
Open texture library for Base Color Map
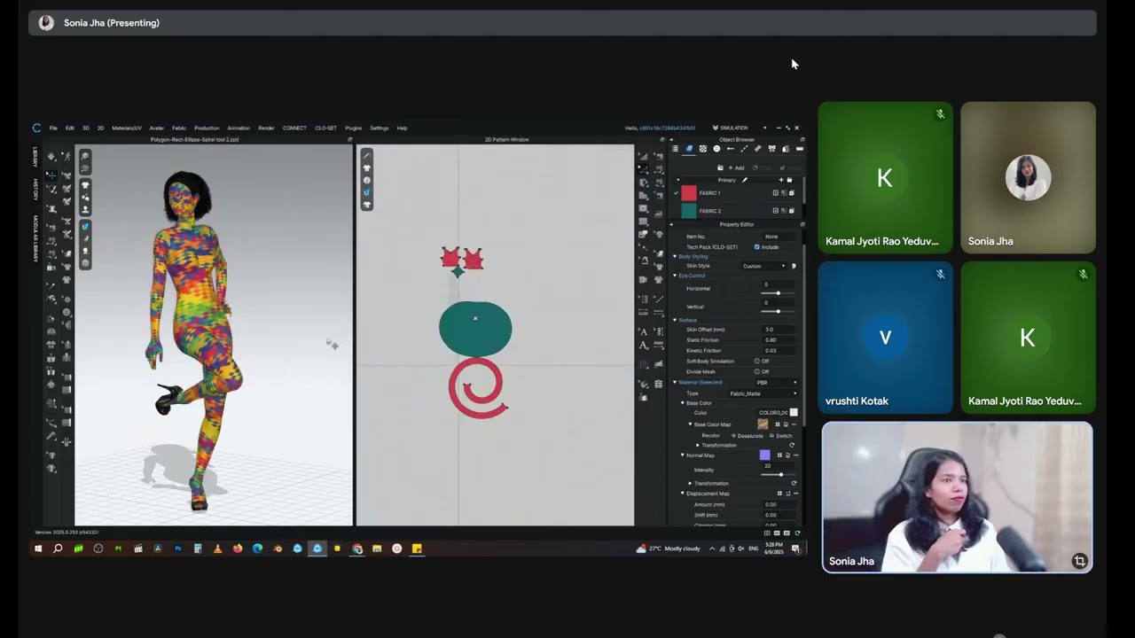tap(778, 424)
